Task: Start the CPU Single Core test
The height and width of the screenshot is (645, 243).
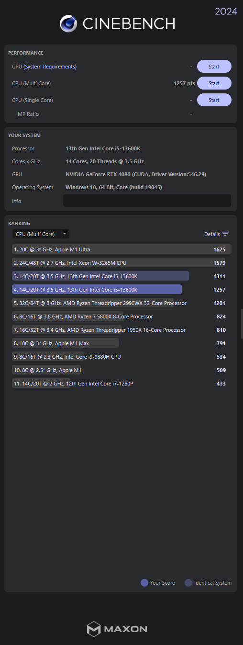Action: (214, 100)
